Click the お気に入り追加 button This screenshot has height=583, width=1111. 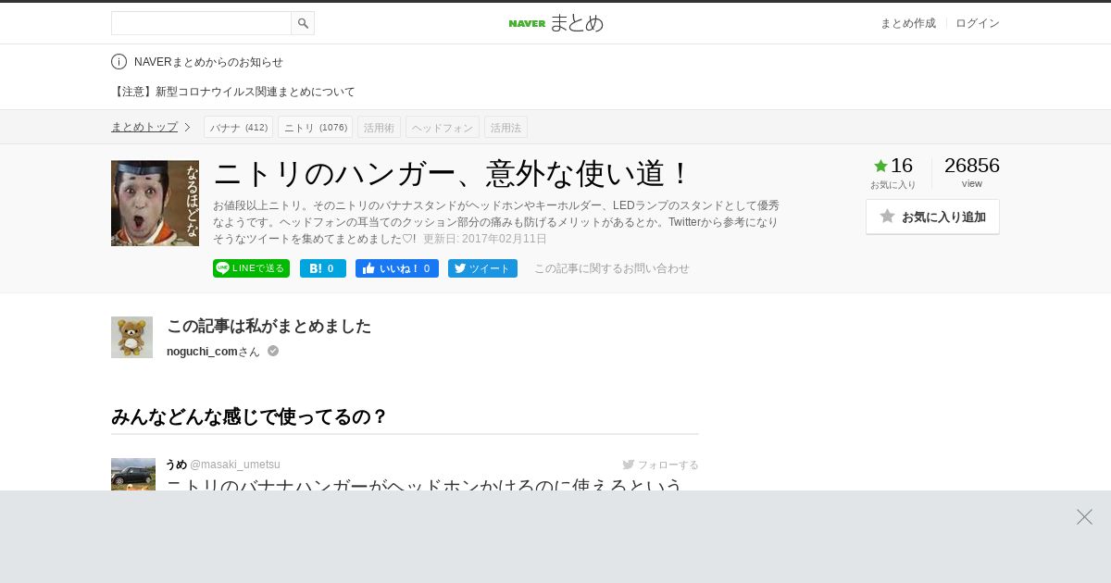pos(932,217)
